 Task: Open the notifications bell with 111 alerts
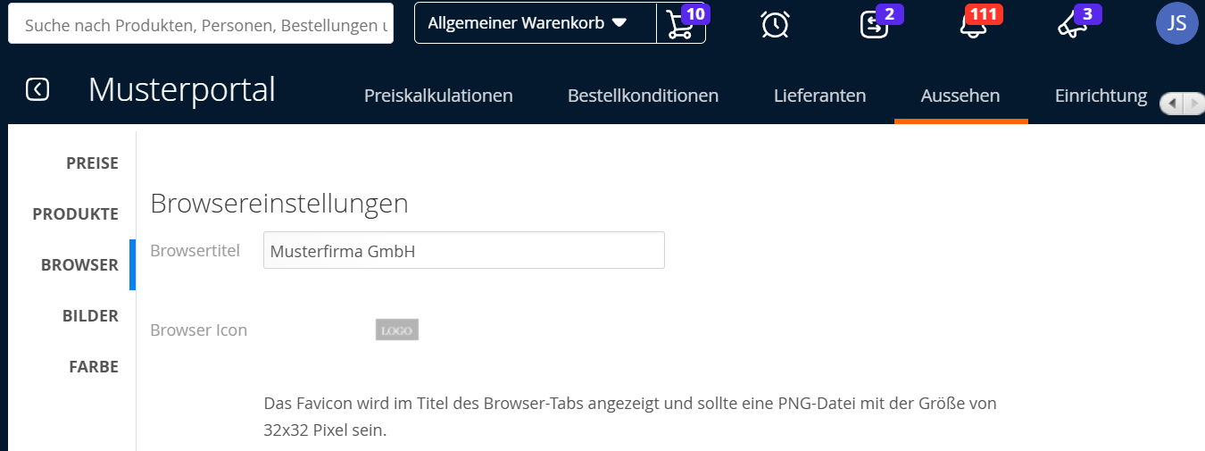pos(973,24)
